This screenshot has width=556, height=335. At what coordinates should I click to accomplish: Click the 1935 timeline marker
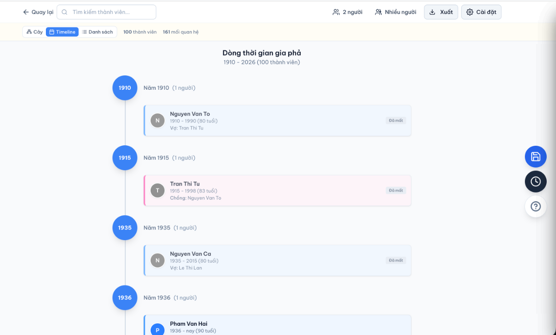coord(125,228)
